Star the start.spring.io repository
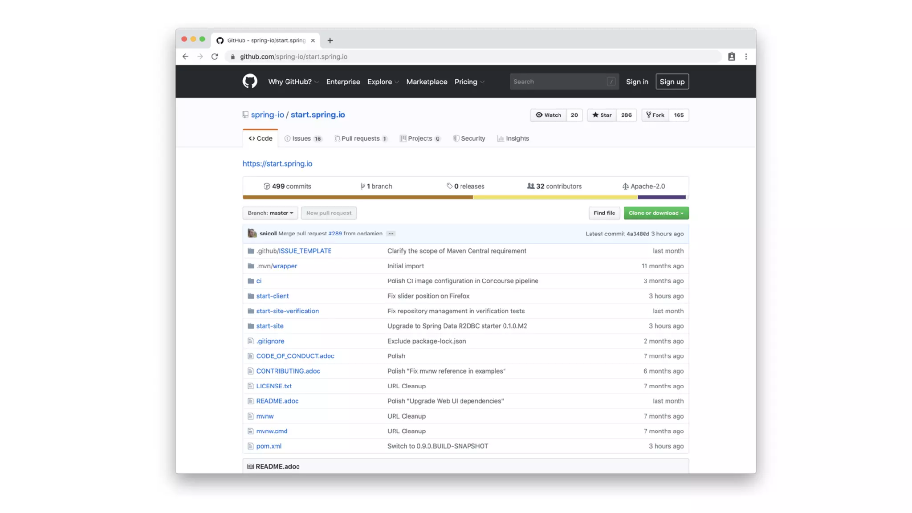 pyautogui.click(x=602, y=115)
